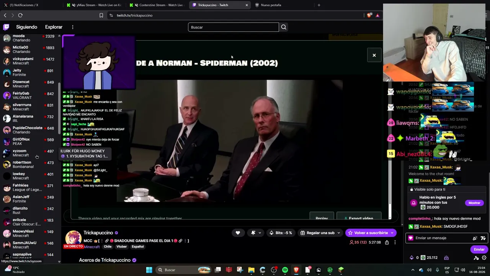Open AsianJeff Fortnite channel in sidebar
490x276 pixels.
click(30, 199)
